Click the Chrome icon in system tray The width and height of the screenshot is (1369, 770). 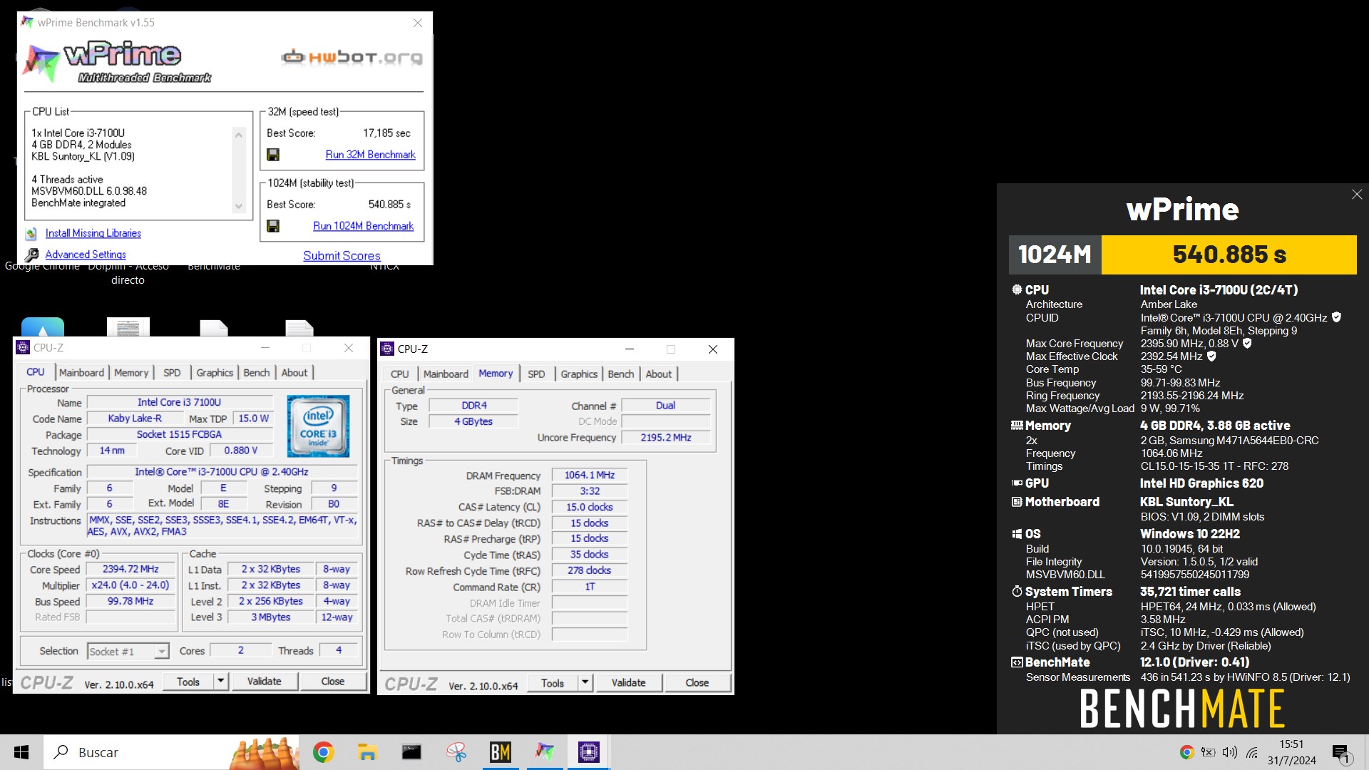tap(1186, 752)
